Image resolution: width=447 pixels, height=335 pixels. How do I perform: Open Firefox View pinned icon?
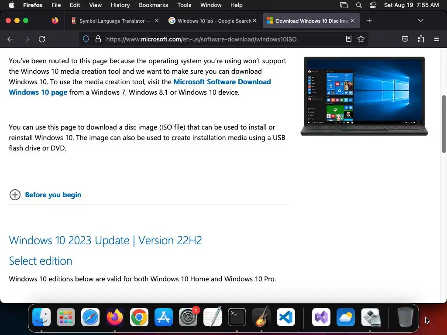(55, 21)
